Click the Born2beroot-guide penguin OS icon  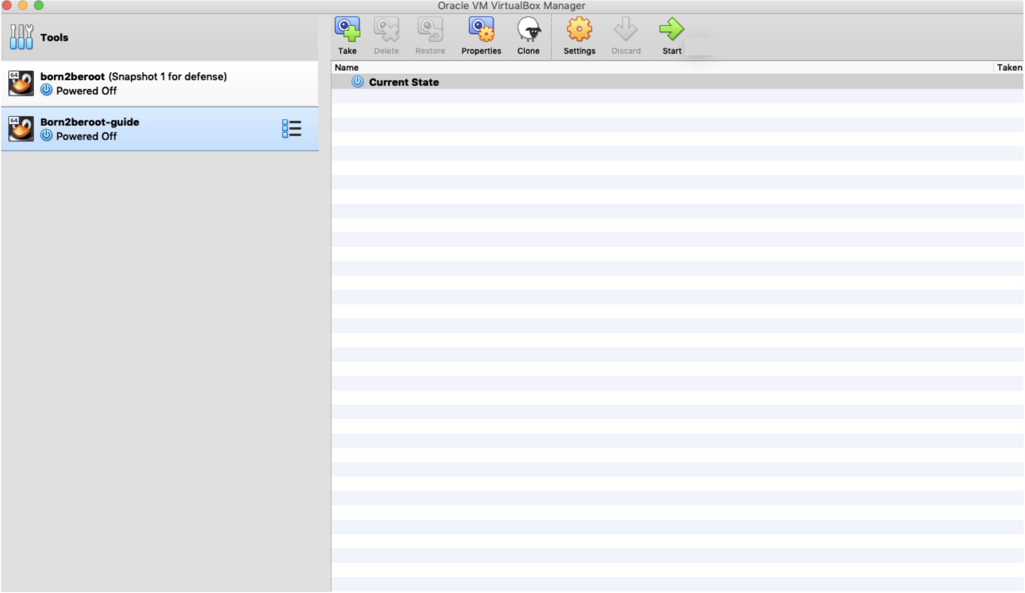[x=21, y=128]
